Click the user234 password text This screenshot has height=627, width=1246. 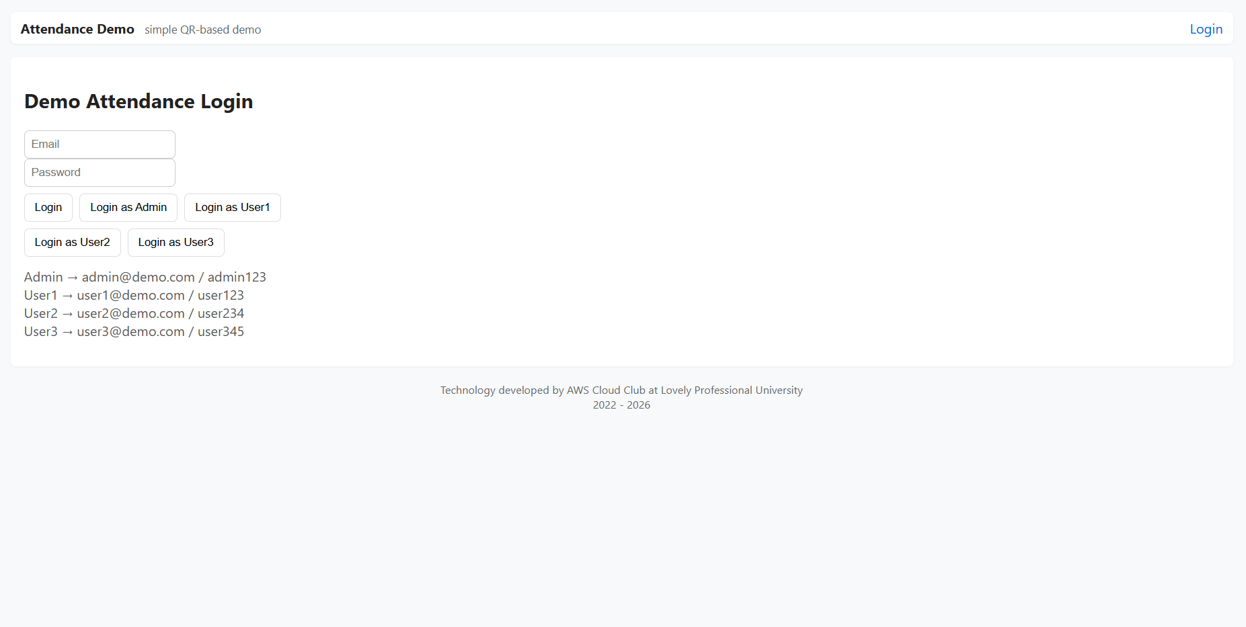click(221, 313)
